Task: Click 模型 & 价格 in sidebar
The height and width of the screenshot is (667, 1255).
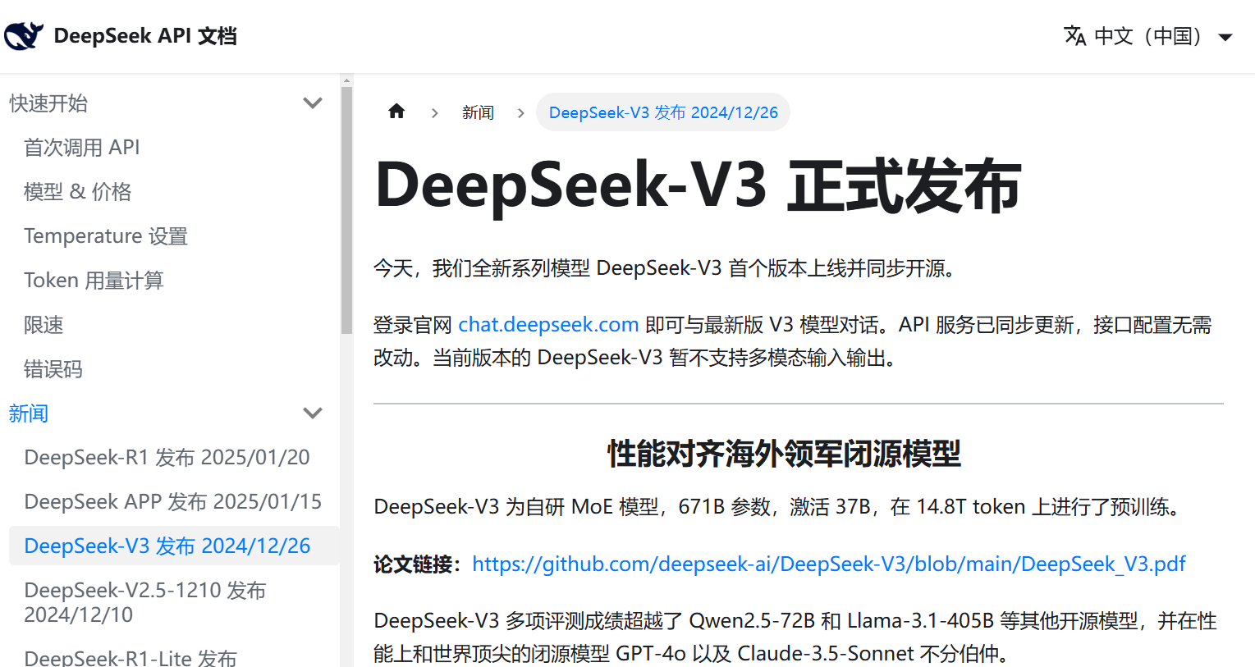Action: click(77, 191)
